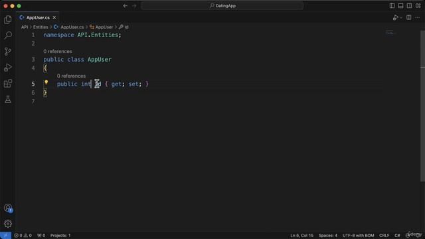This screenshot has height=239, width=425.
Task: Toggle the primary sidebar layout button
Action: click(x=392, y=6)
